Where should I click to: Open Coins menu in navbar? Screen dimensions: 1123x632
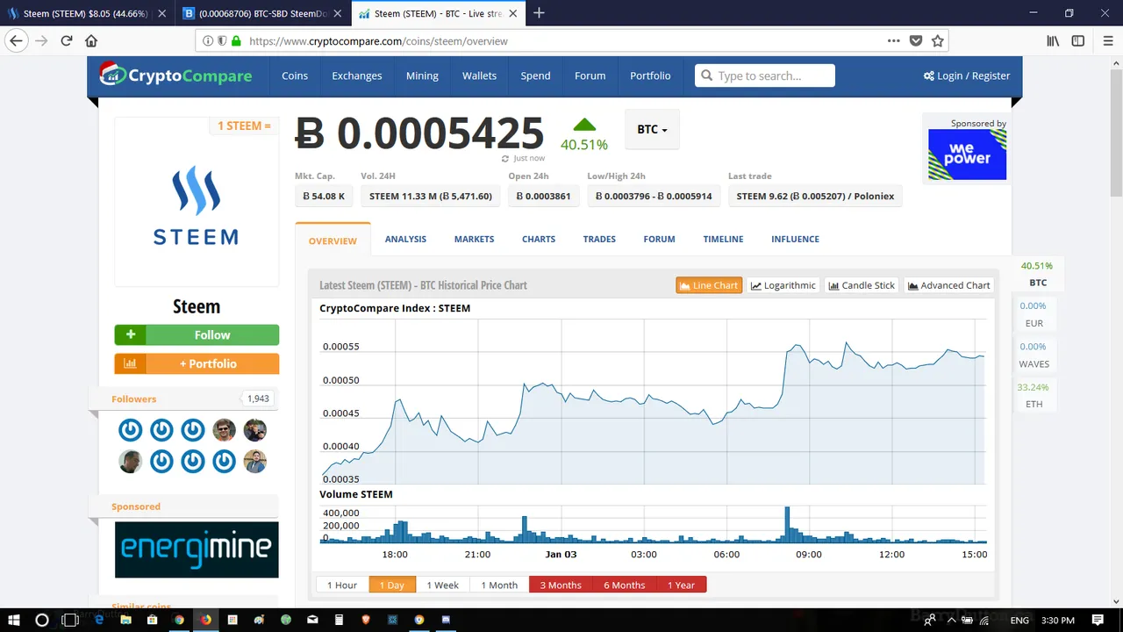coord(295,75)
